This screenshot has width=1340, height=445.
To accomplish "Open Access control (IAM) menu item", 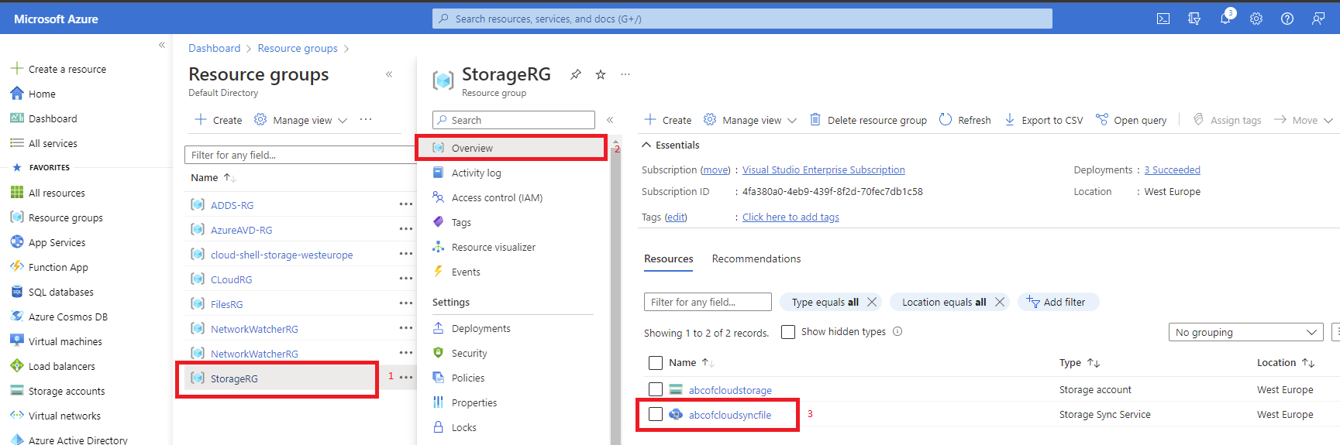I will 497,197.
